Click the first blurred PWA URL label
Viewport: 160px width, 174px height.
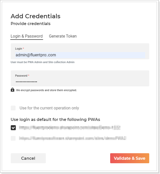pyautogui.click(x=70, y=128)
